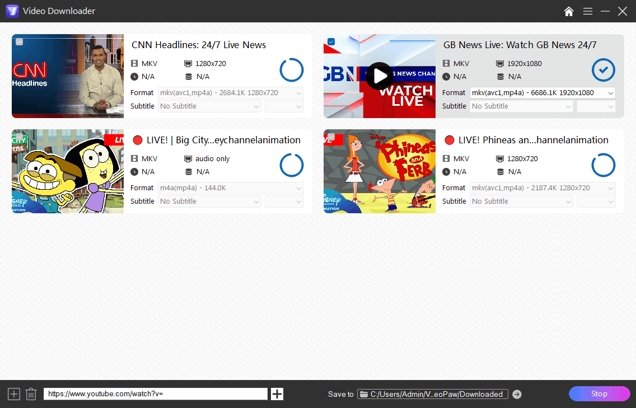Click the Save to label
Viewport: 636px width, 408px height.
[341, 394]
